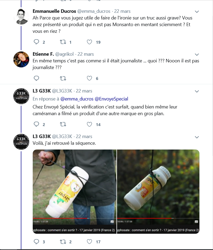This screenshot has width=213, height=250.
Task: Click L3 G33K avatar on video tweet
Action: (x=21, y=141)
